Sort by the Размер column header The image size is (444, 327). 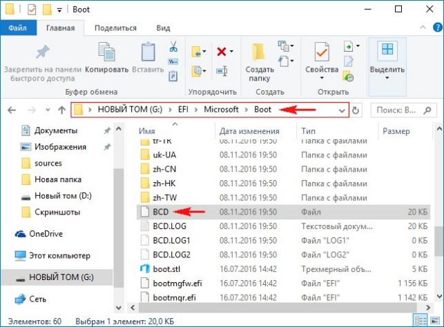click(396, 131)
